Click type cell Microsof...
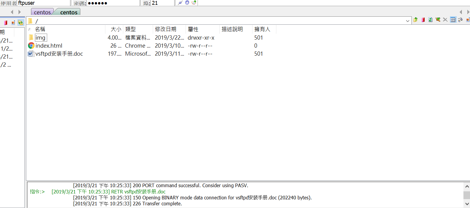This screenshot has height=208, width=470. point(138,54)
